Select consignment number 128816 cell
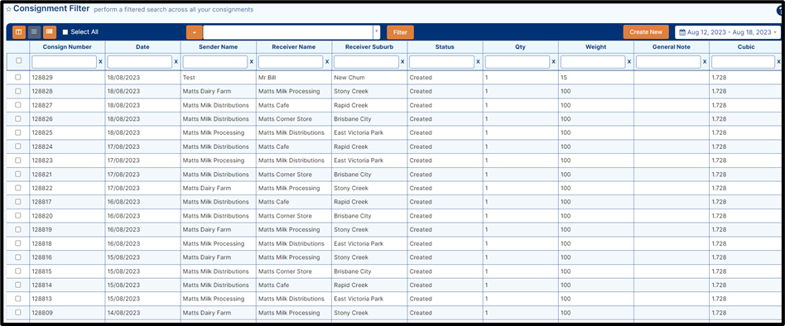This screenshot has width=785, height=326. (67, 257)
